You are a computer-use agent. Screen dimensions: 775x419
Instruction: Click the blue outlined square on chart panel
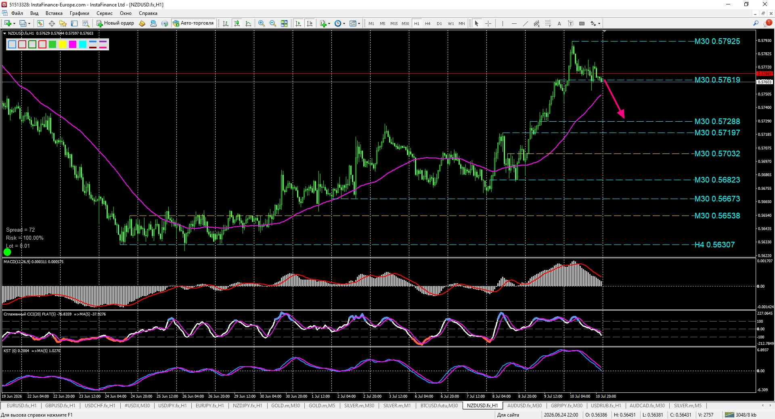[x=12, y=44]
